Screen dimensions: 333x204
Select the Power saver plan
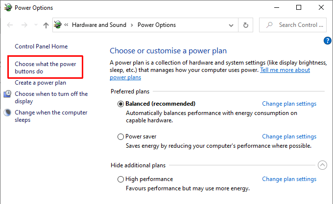[121, 137]
